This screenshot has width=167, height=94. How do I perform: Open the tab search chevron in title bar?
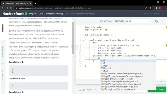[146, 2]
